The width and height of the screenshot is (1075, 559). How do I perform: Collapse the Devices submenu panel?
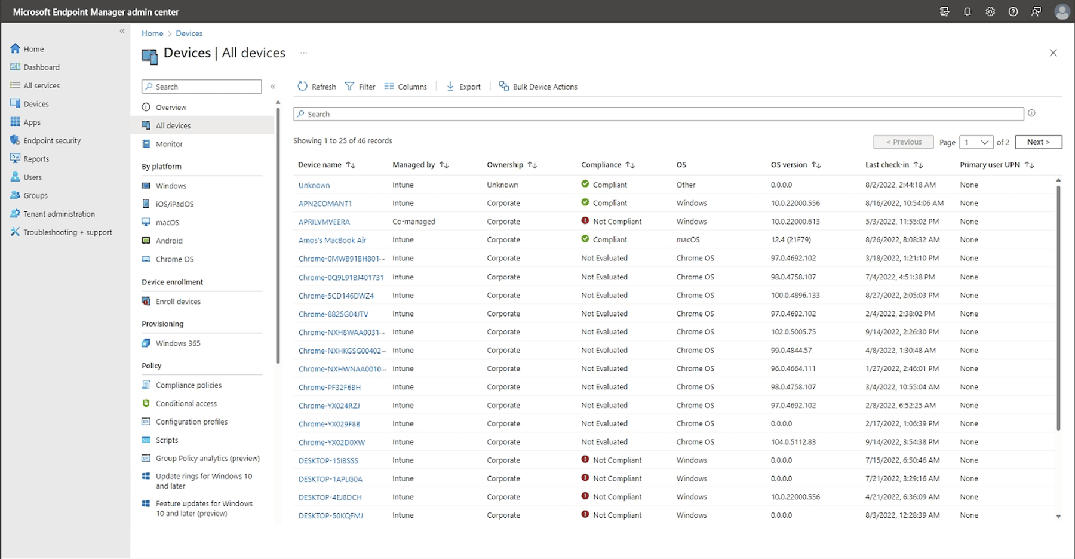click(x=273, y=87)
